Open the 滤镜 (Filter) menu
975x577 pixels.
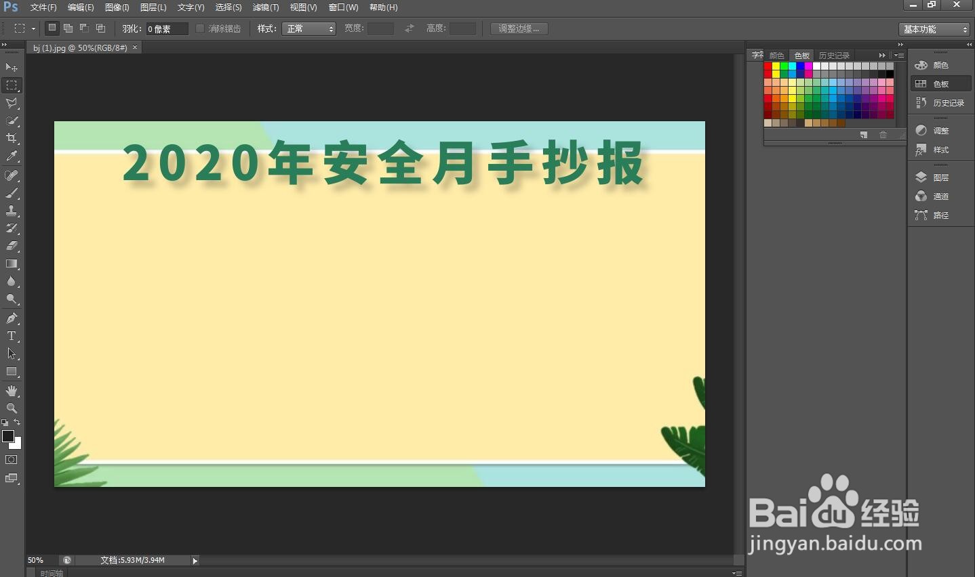tap(265, 7)
